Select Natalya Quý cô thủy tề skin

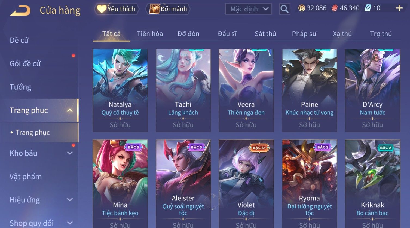(x=120, y=90)
